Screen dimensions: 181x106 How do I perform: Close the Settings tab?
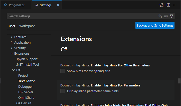click(58, 5)
